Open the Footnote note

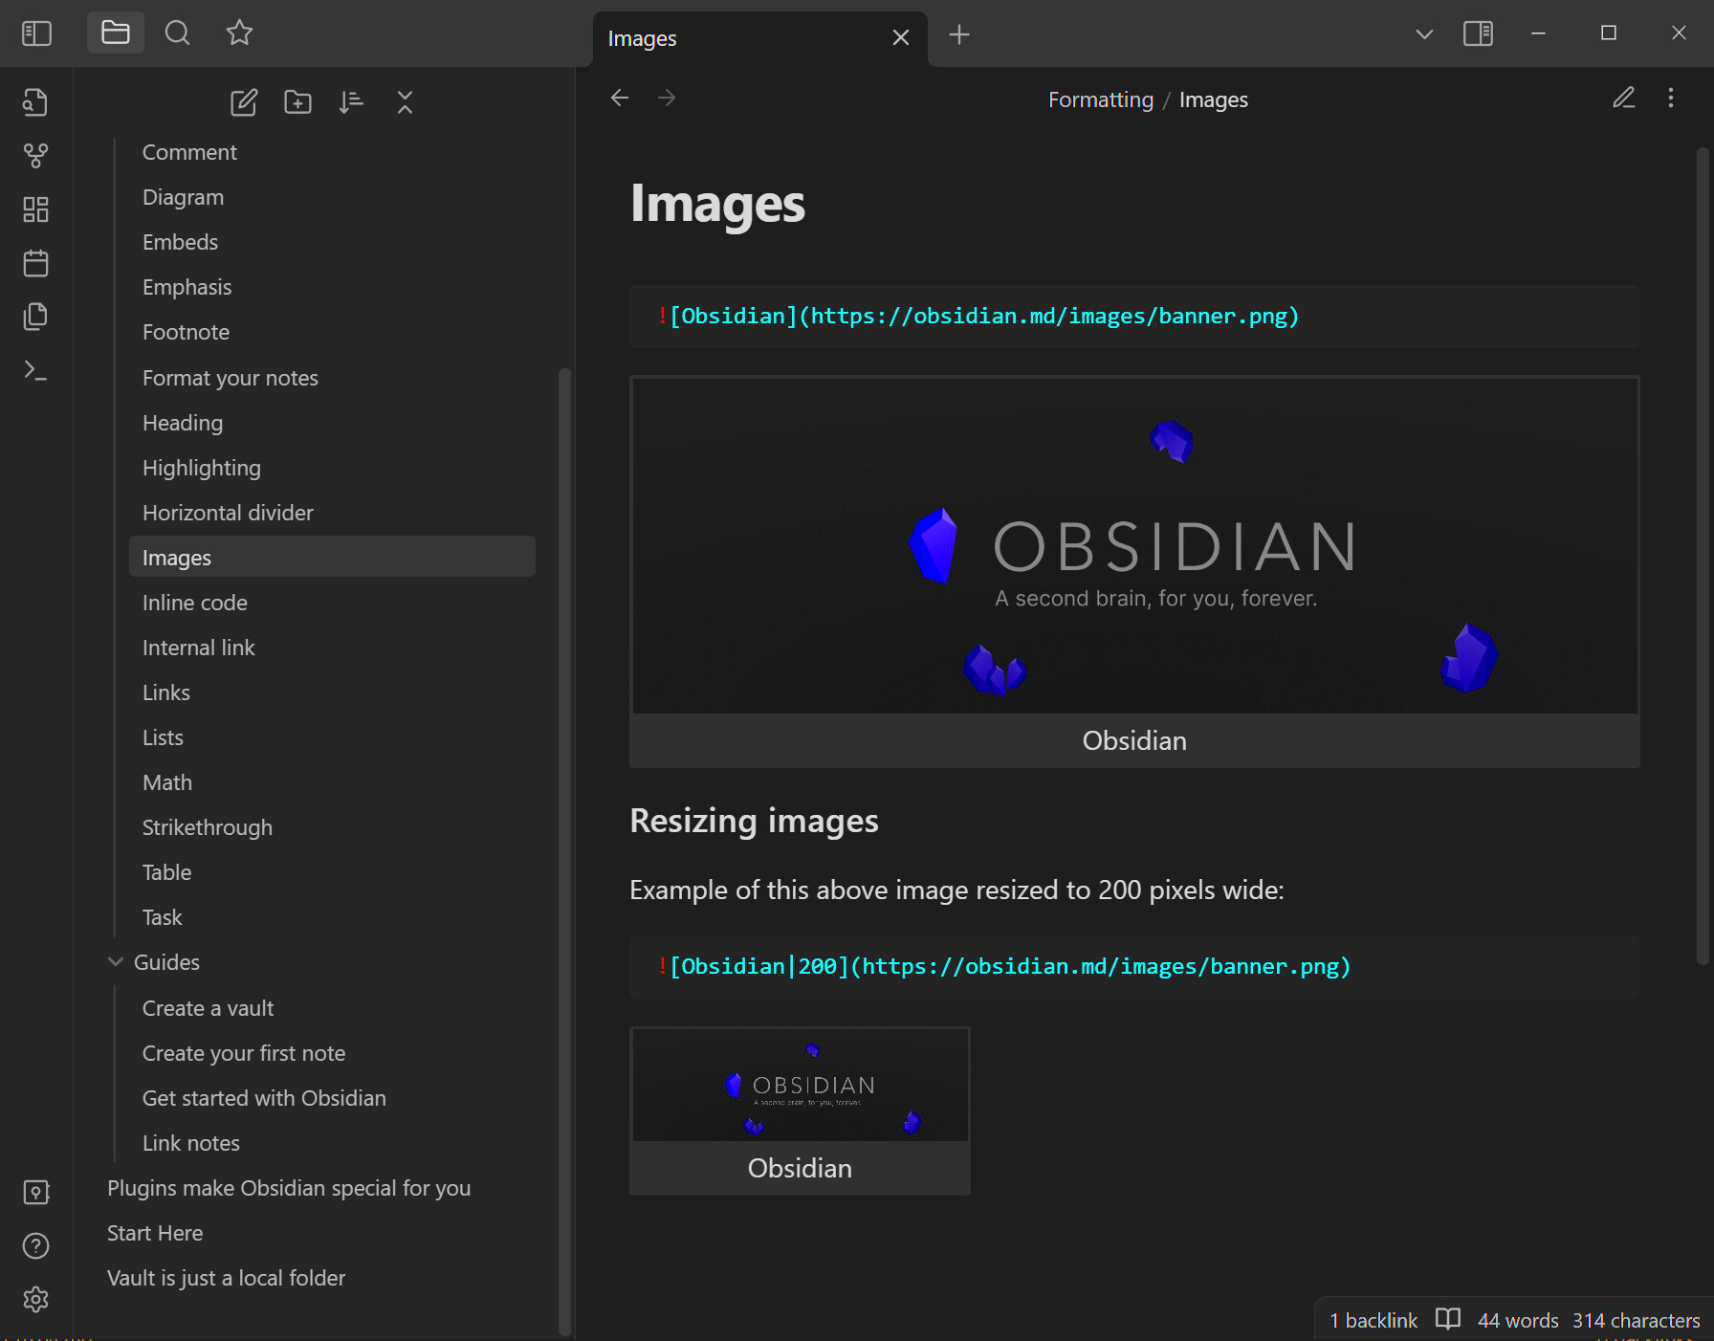(332, 332)
